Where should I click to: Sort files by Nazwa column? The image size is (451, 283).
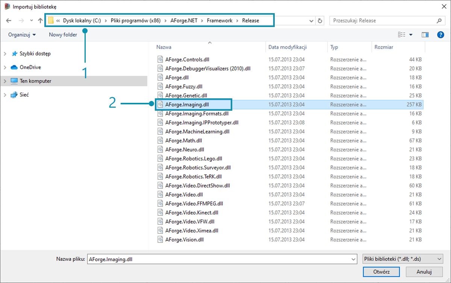164,47
